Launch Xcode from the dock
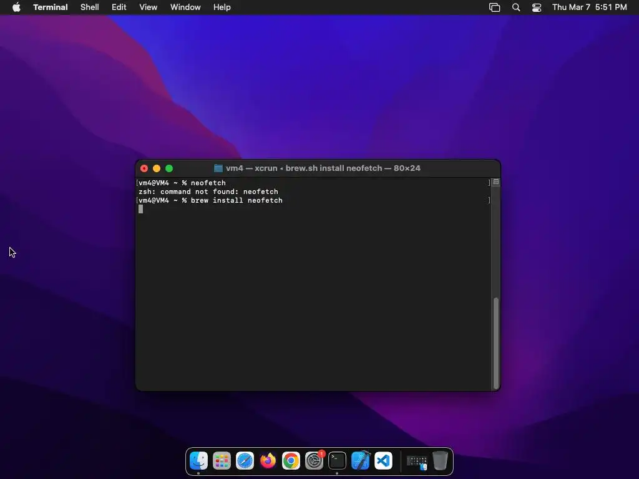639x479 pixels. 361,461
